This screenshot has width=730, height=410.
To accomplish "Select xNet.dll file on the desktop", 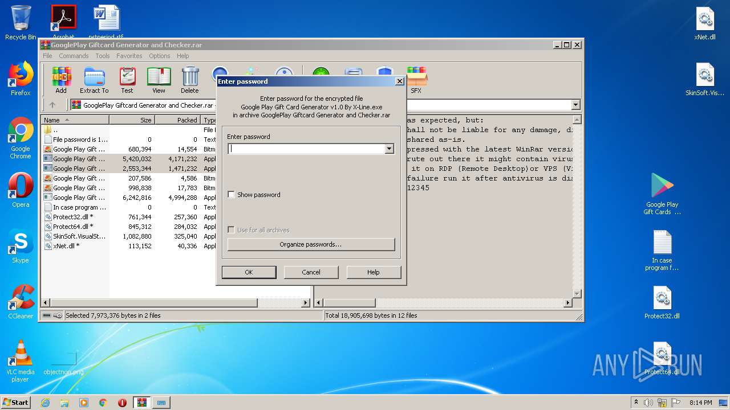I will 705,24.
